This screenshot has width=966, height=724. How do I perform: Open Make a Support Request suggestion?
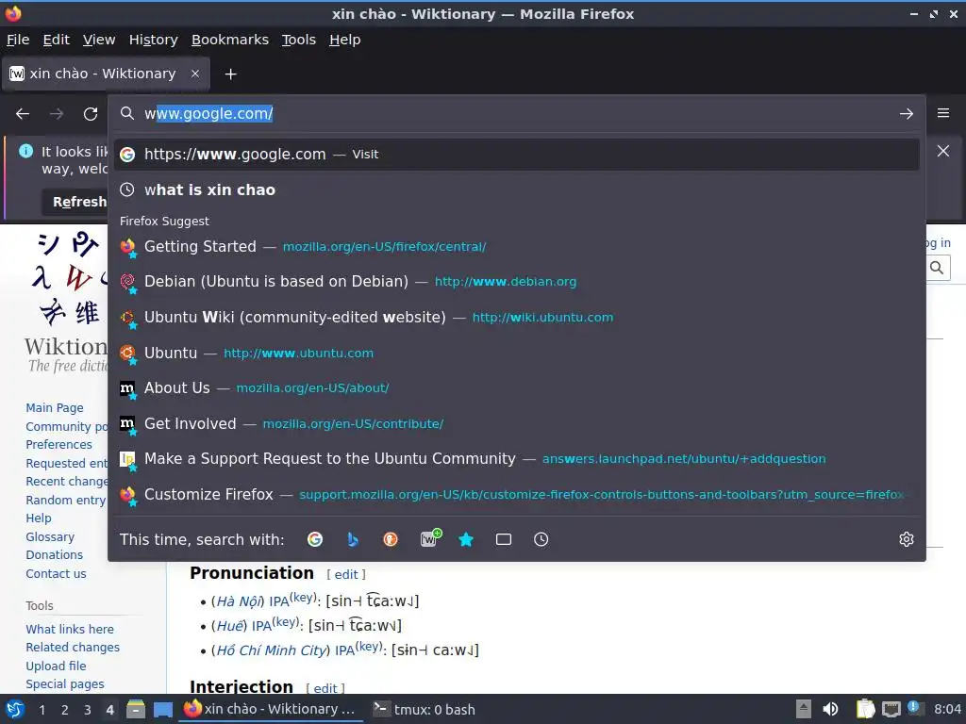516,459
